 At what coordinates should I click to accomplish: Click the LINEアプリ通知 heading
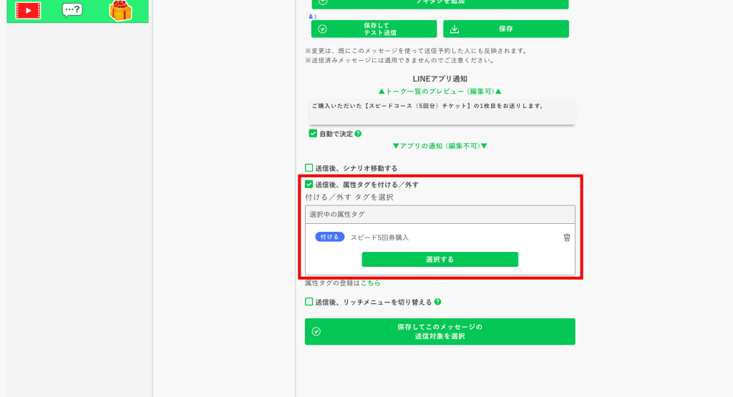(x=440, y=79)
